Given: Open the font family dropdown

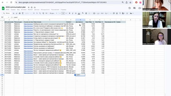Looking at the screenshot, I should tap(53, 13).
